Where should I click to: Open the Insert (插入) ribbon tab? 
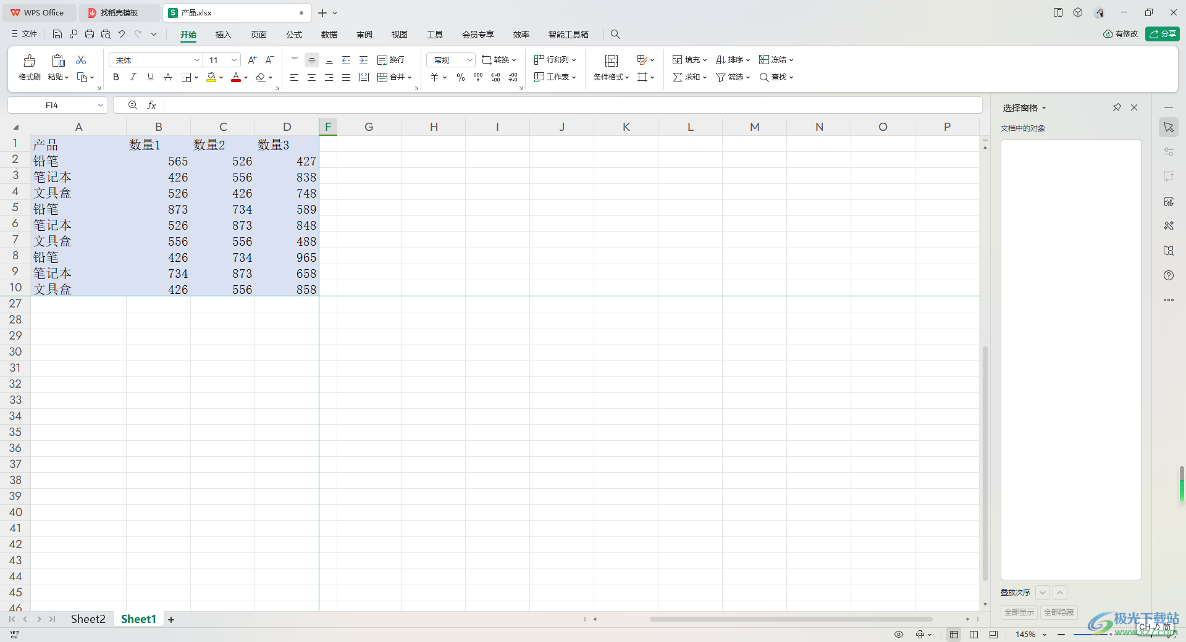[223, 35]
